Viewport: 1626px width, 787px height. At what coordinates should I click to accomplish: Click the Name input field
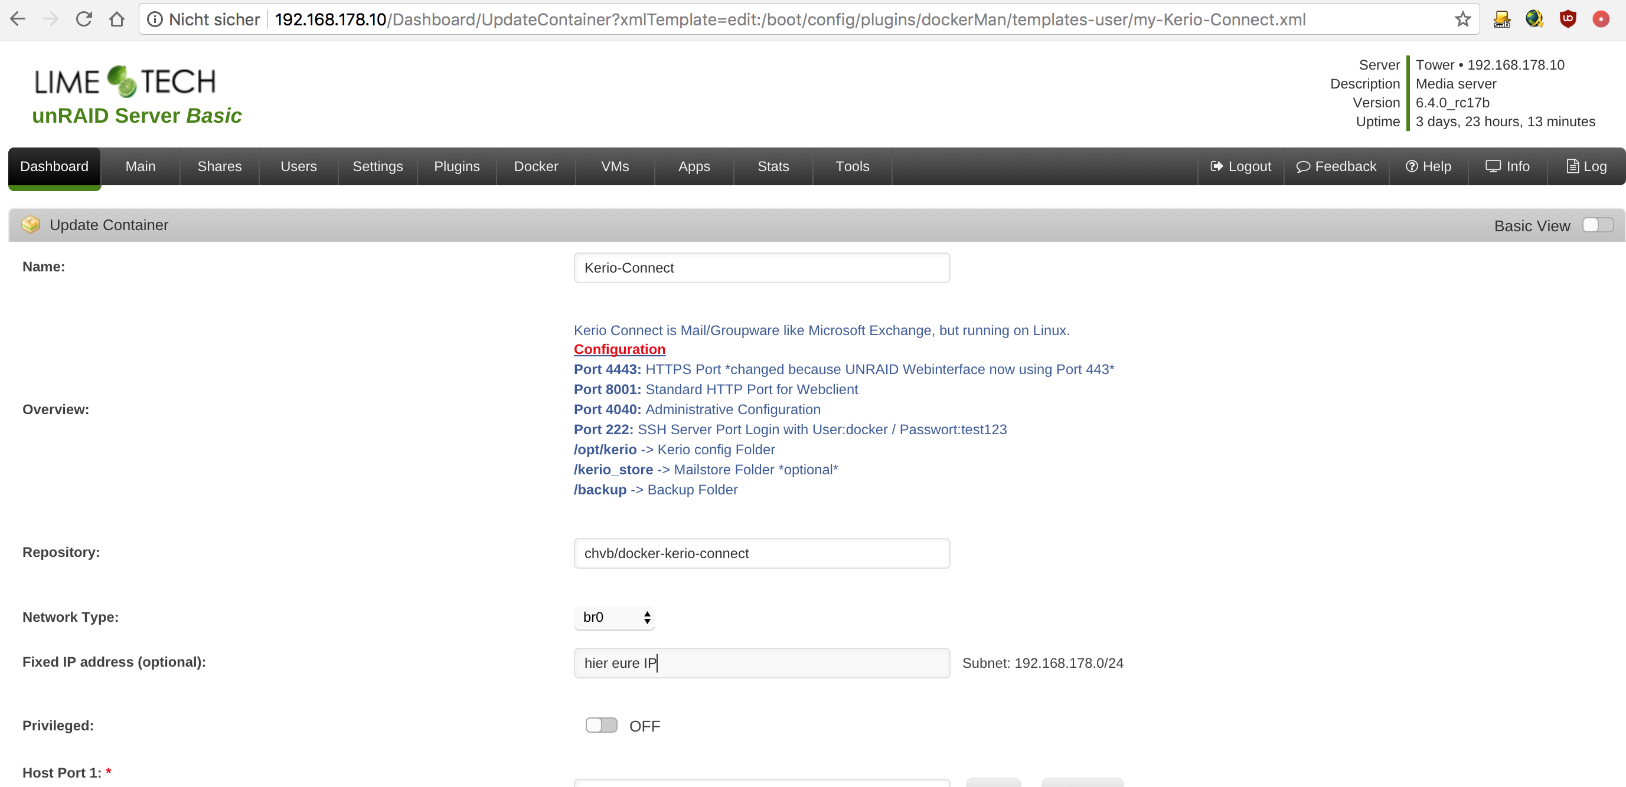[x=762, y=268]
